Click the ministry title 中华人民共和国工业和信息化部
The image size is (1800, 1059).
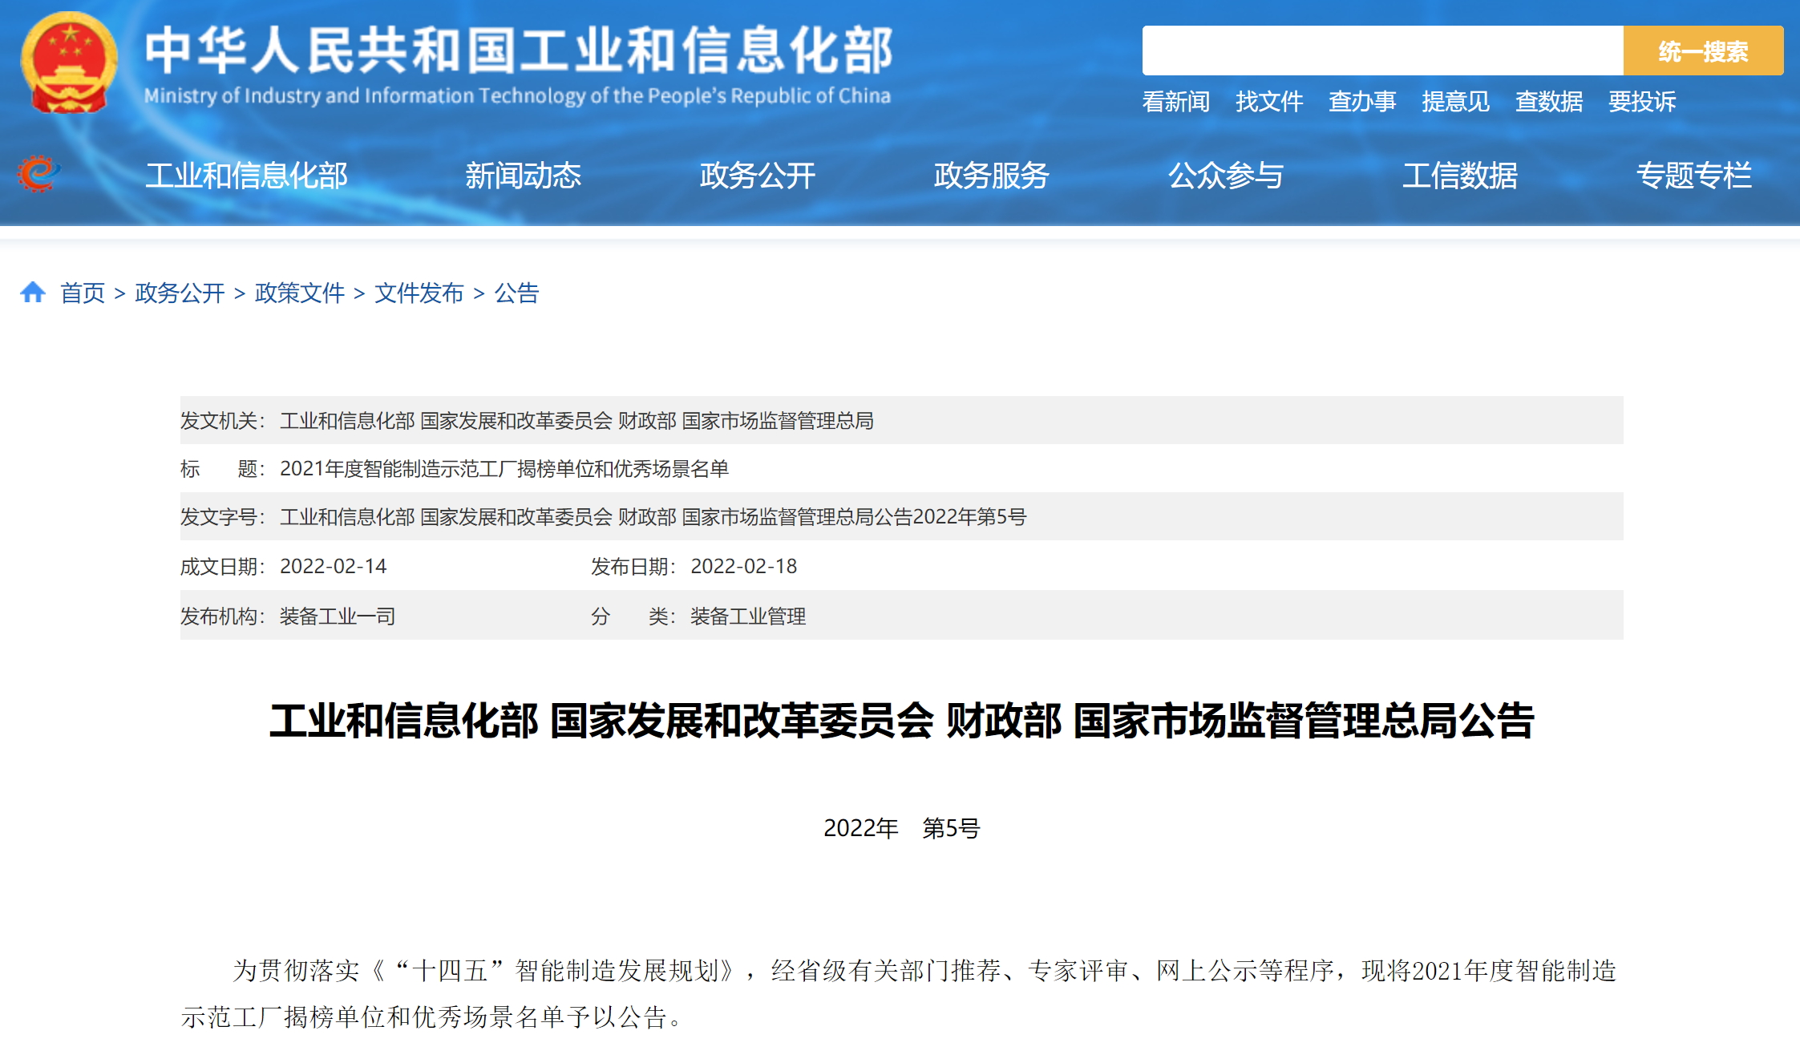click(x=519, y=50)
